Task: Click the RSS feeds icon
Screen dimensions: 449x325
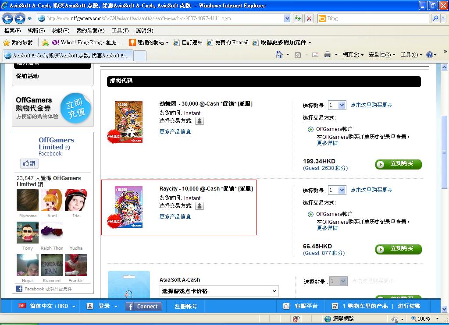Action: point(298,55)
